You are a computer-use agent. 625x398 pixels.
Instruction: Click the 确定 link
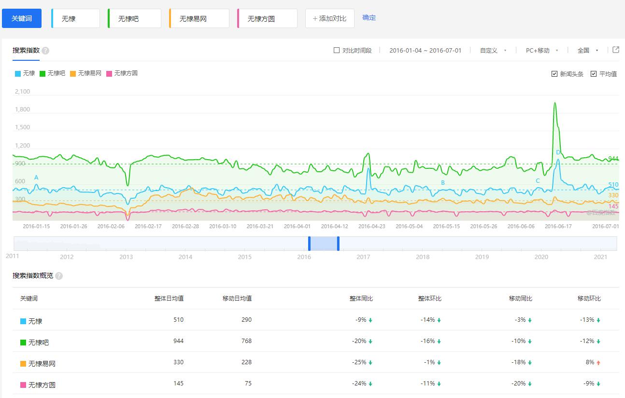pyautogui.click(x=369, y=18)
